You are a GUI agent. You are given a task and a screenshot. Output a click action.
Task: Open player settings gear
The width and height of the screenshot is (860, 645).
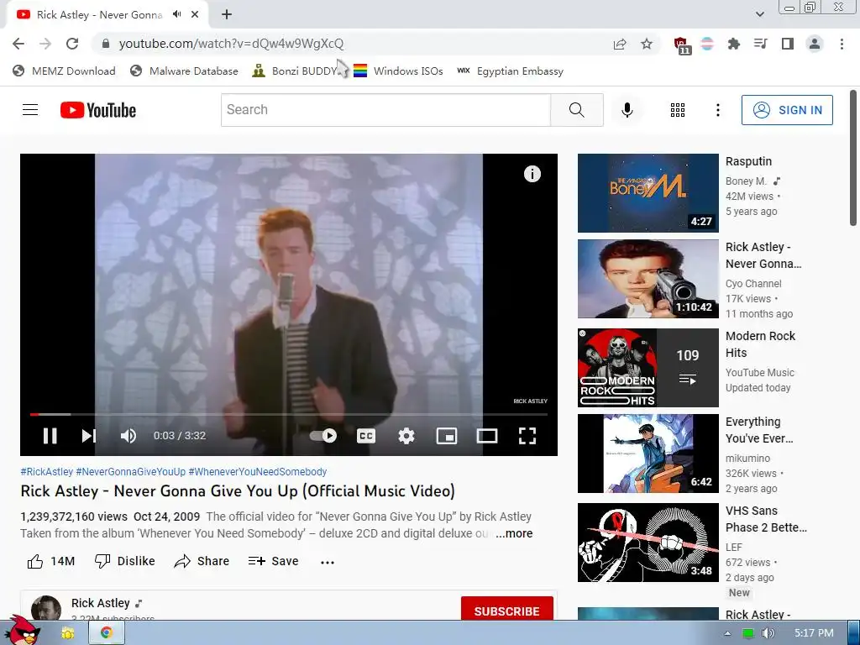tap(406, 436)
